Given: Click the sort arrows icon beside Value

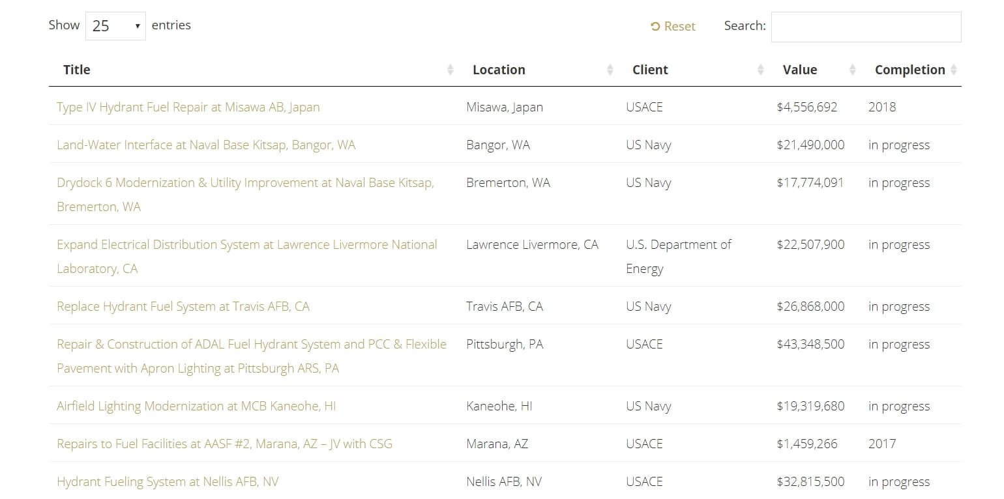Looking at the screenshot, I should coord(852,70).
